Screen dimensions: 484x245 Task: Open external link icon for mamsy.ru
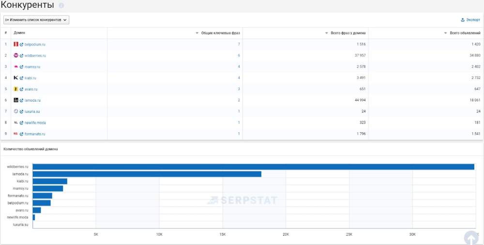click(x=22, y=67)
